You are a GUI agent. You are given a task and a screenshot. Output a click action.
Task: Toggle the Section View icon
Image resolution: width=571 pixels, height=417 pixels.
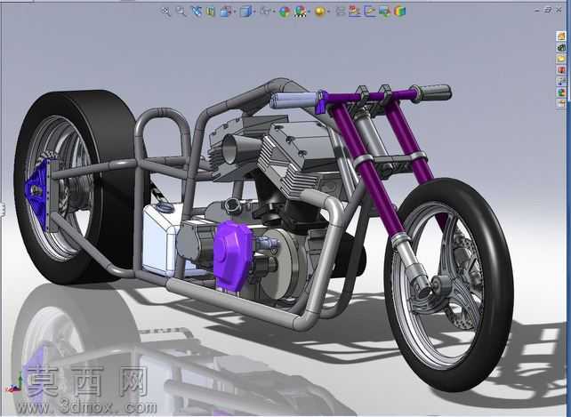coord(211,12)
